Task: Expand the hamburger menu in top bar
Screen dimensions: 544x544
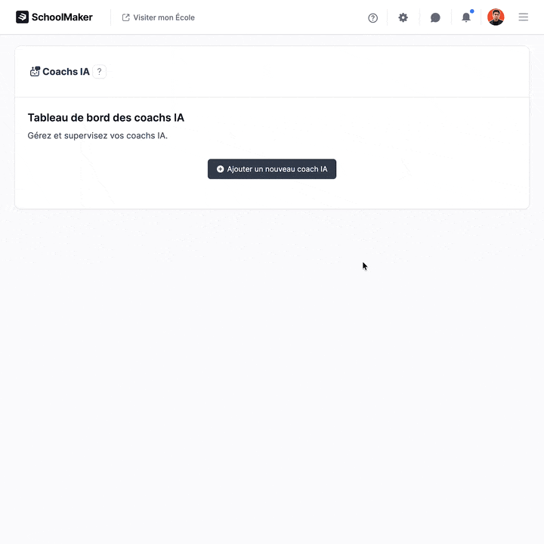Action: 523,17
